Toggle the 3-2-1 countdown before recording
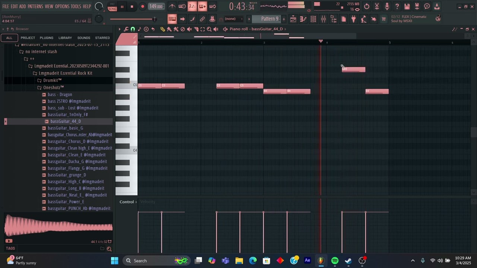Screen dimensions: 477x268 click(192, 6)
